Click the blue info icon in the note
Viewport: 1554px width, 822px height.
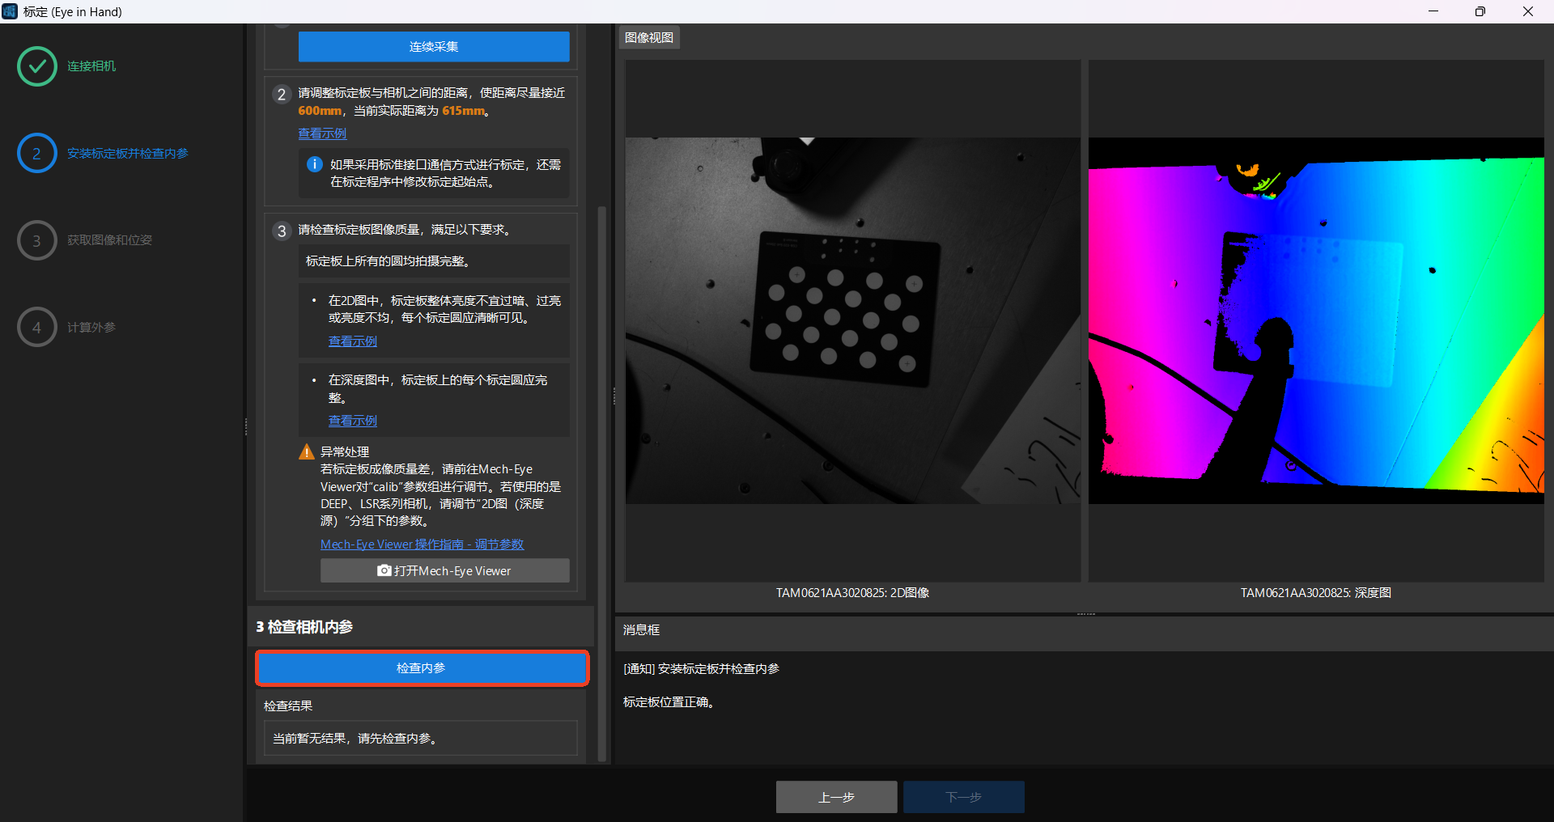click(x=315, y=164)
